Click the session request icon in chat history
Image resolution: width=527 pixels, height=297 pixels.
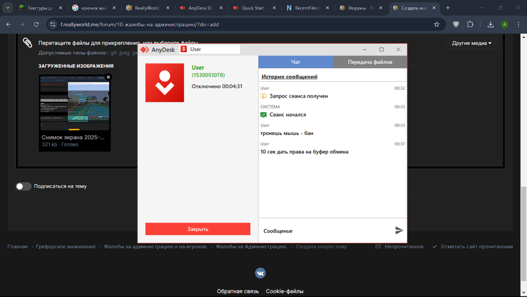click(263, 96)
